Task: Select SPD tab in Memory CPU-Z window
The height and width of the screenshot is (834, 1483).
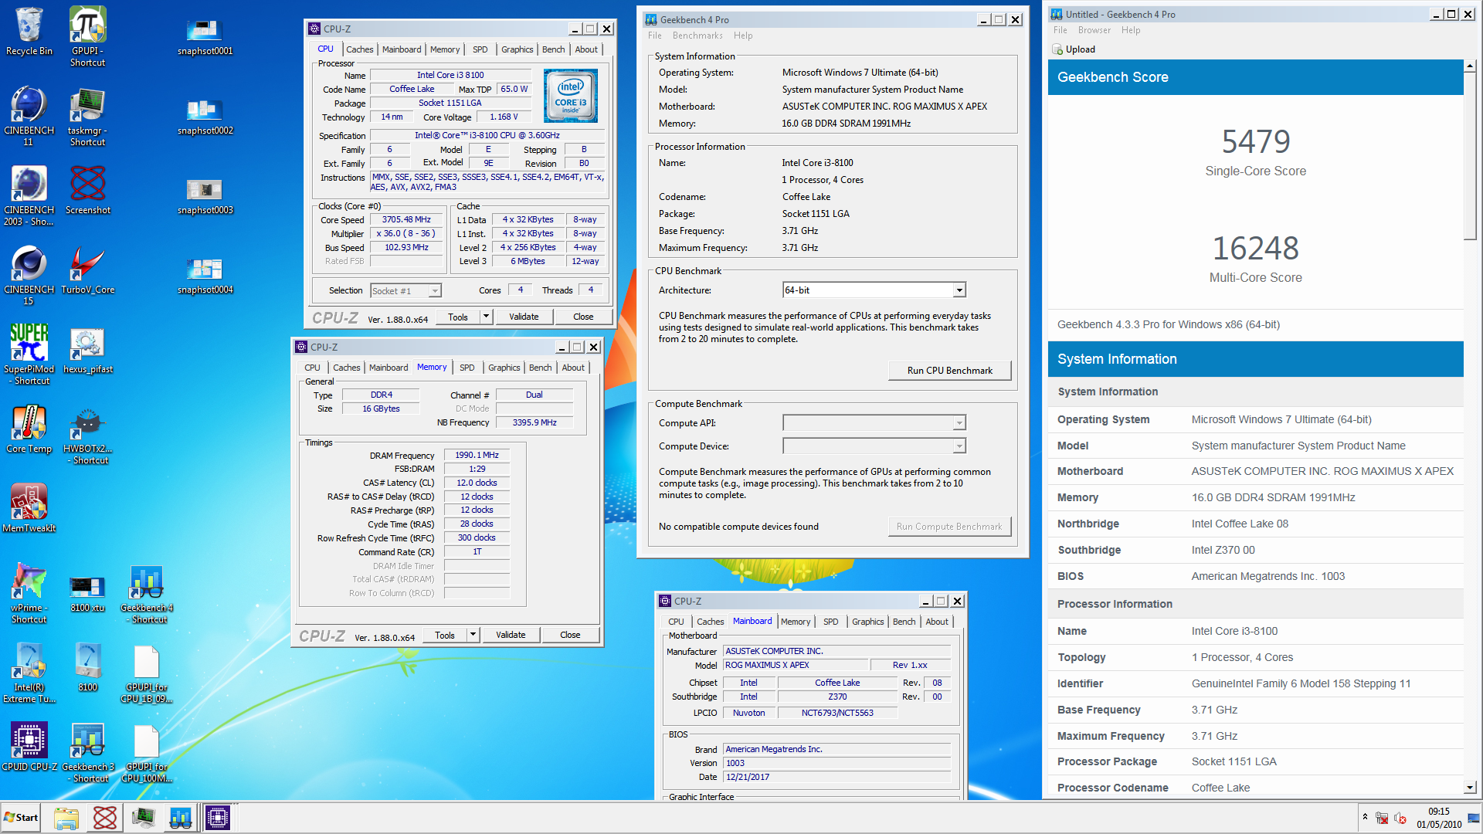Action: (467, 368)
